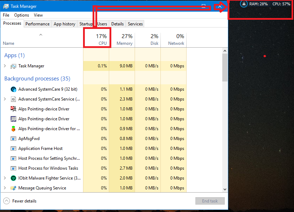Select Host Process for Windows Tasks name
Image resolution: width=294 pixels, height=212 pixels.
click(x=48, y=168)
